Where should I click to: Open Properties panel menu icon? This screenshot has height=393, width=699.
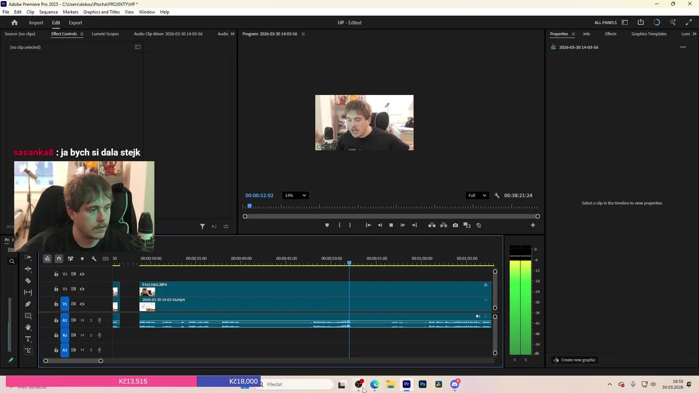click(573, 34)
